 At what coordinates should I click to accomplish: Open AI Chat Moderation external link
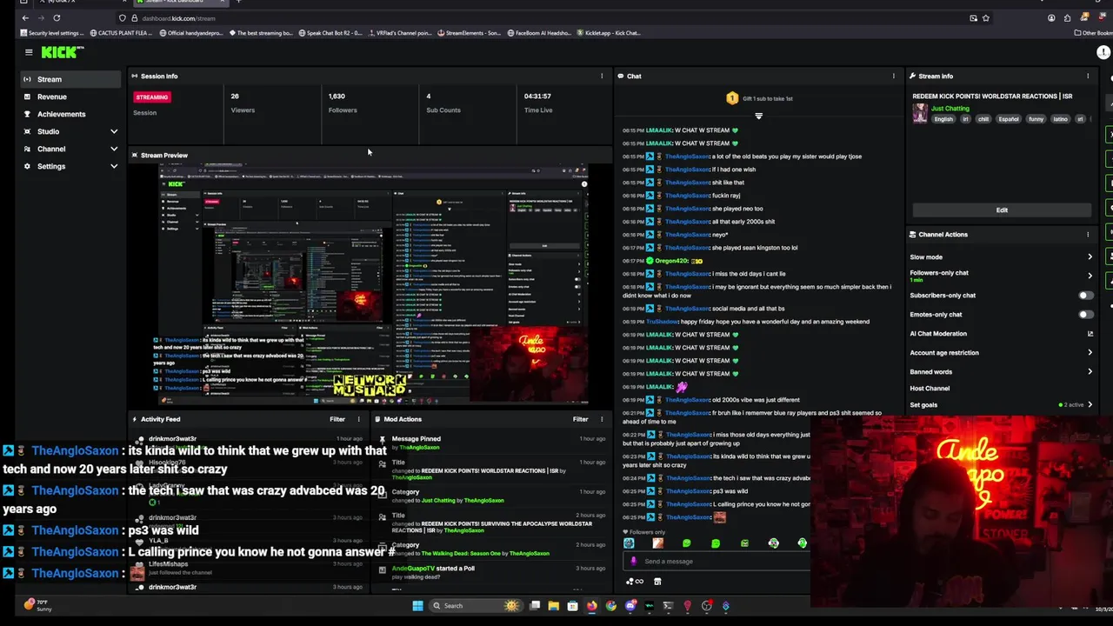coord(1090,334)
